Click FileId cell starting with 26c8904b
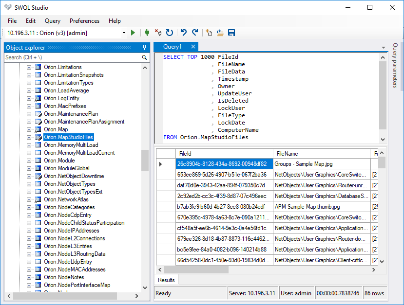Screen dimensions: 404x305 click(224, 164)
